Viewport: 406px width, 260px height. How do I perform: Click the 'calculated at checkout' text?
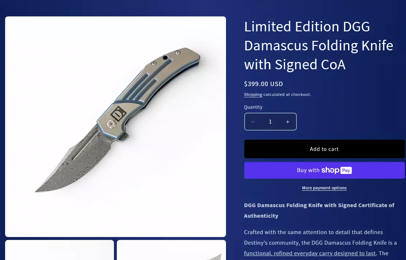click(x=287, y=94)
